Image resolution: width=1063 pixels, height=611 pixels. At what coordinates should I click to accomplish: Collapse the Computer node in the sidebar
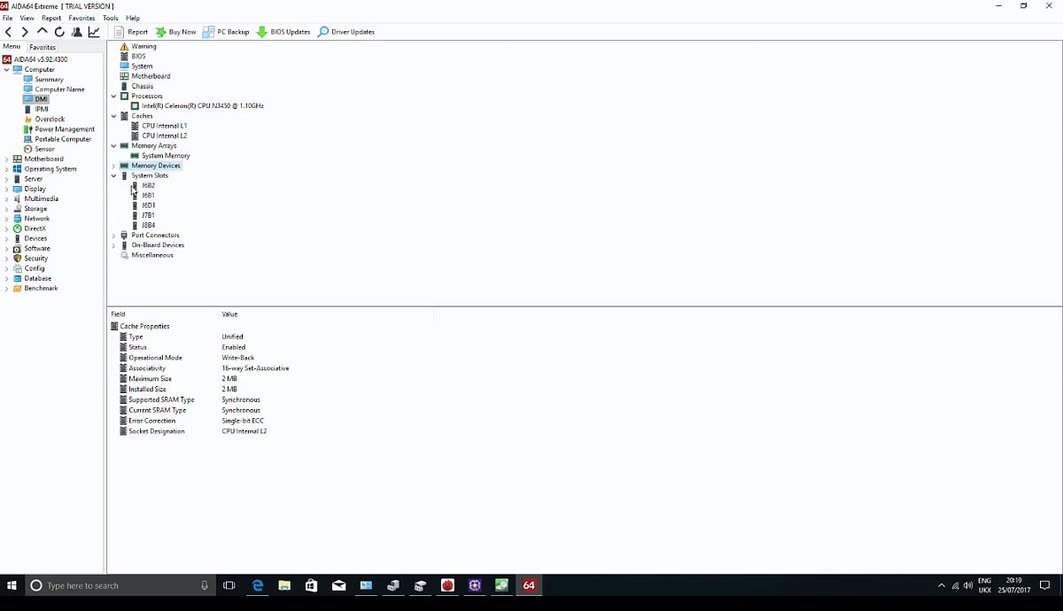pyautogui.click(x=6, y=69)
